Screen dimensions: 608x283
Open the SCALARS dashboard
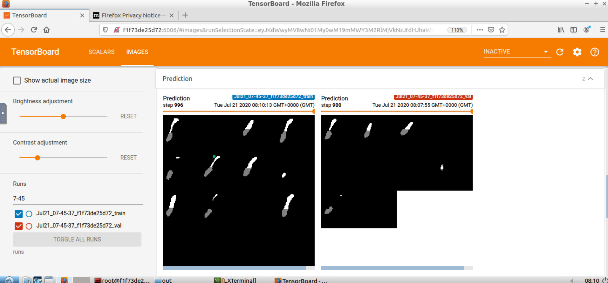[x=101, y=52]
